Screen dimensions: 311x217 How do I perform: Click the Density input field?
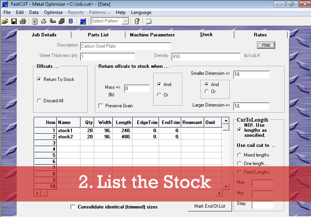coord(206,57)
